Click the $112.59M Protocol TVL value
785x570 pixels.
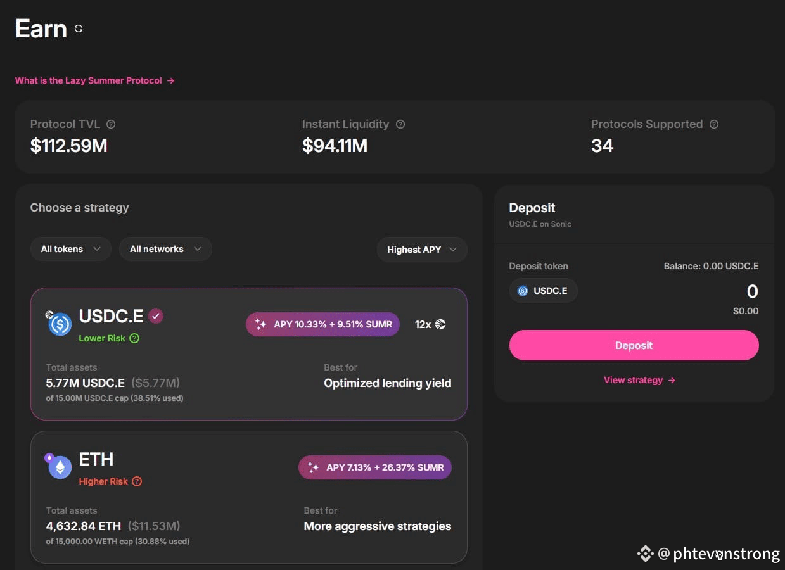69,146
